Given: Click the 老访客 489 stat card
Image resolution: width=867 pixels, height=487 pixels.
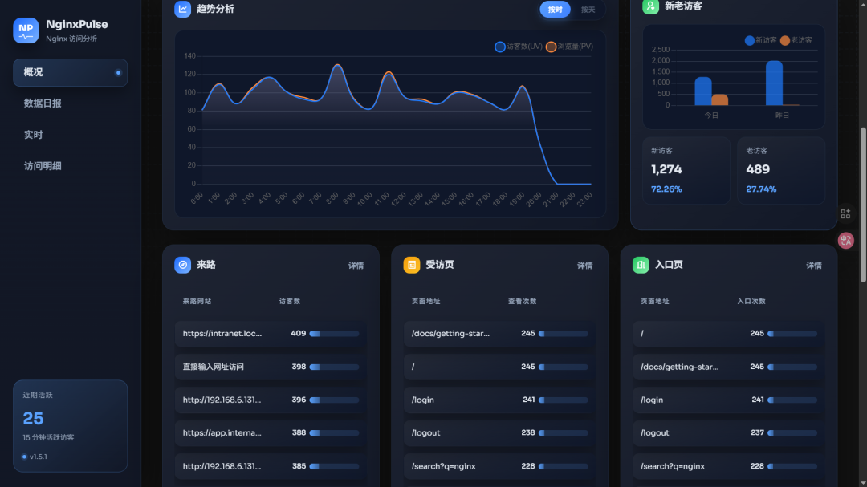Looking at the screenshot, I should 781,170.
